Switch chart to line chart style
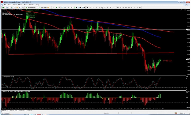This screenshot has width=191, height=115. (x=59, y=7)
